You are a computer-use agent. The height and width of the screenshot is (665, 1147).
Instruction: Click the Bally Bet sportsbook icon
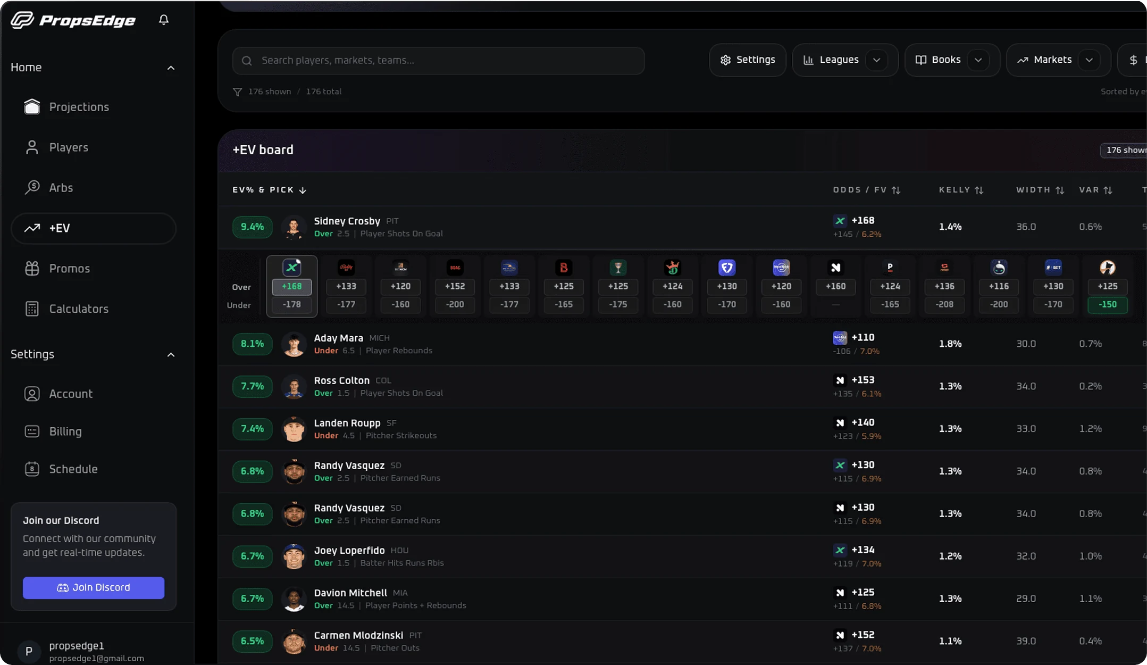tap(346, 268)
